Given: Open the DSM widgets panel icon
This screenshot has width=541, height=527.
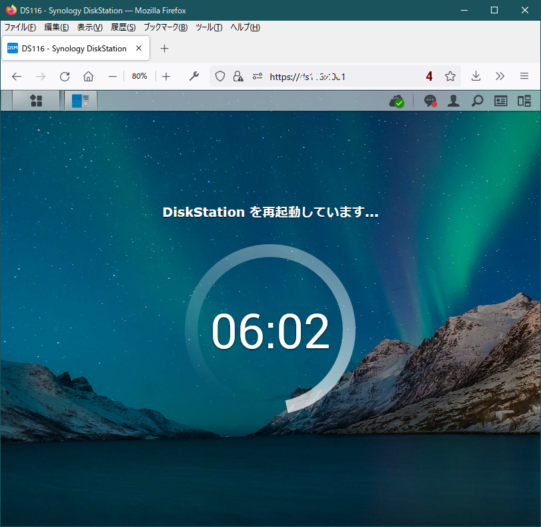Looking at the screenshot, I should (500, 101).
